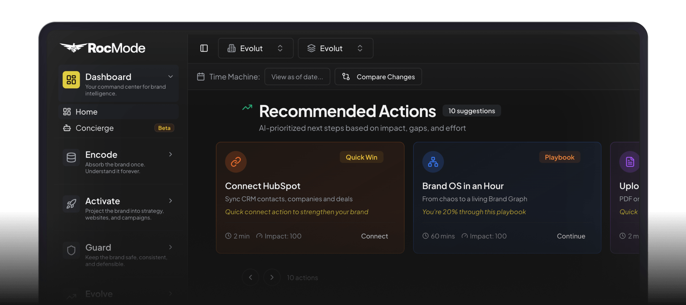Toggle the sidebar panel icon

coord(204,48)
